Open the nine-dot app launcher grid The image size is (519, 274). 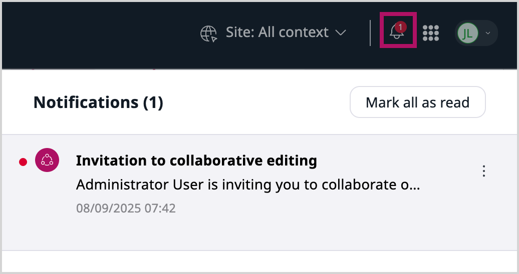[431, 33]
